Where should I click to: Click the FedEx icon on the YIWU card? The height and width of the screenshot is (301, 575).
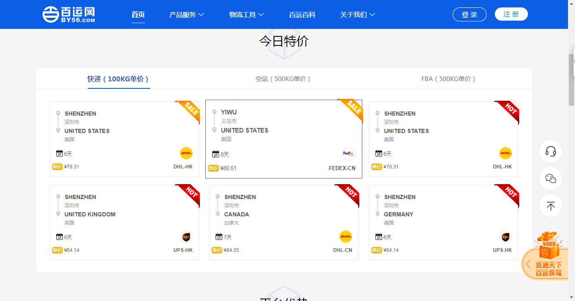[x=348, y=154]
